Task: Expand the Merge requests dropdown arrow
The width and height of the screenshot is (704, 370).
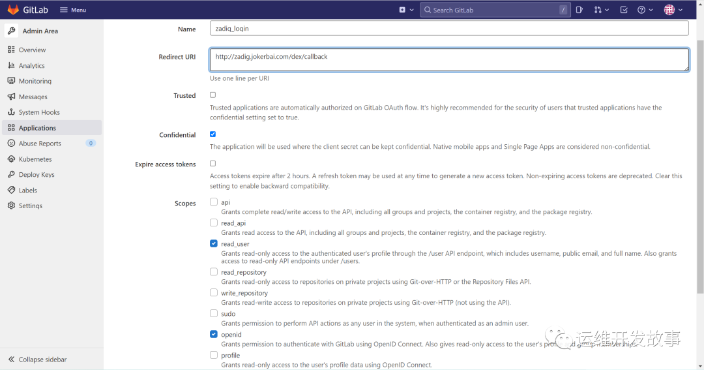Action: 607,10
